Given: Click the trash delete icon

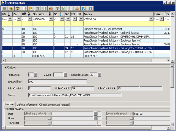Looking at the screenshot, I should (38, 8).
